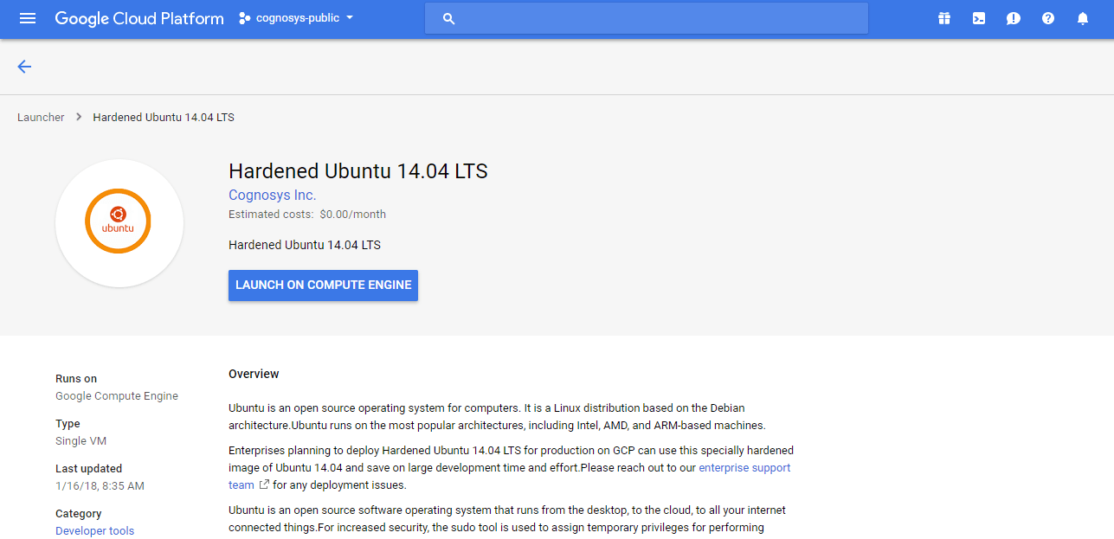Go back using the left arrow
The image size is (1114, 539).
(x=24, y=67)
